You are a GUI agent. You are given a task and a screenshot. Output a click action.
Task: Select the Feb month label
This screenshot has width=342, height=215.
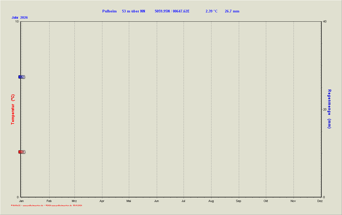(49, 201)
